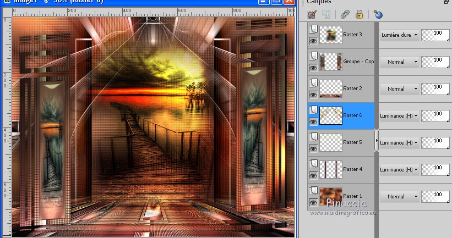452x238 pixels.
Task: Click the opacity slider of Raster 3
Action: click(435, 35)
